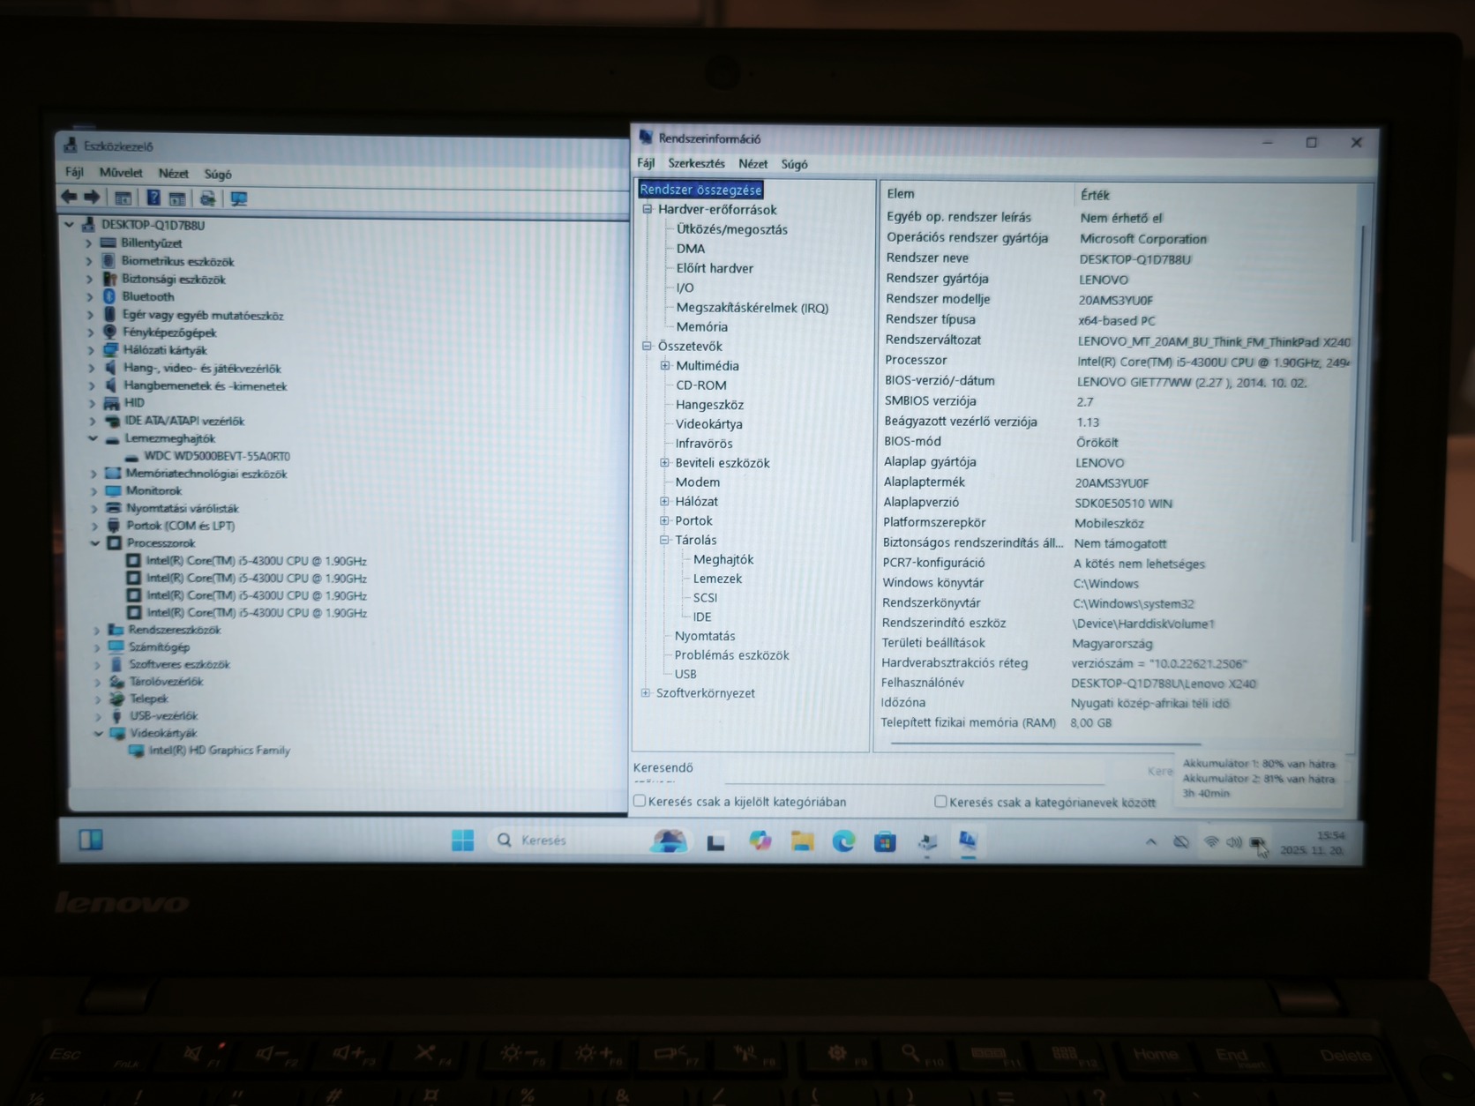Open the Súgó menu in Rendszerinformáció

pos(794,164)
